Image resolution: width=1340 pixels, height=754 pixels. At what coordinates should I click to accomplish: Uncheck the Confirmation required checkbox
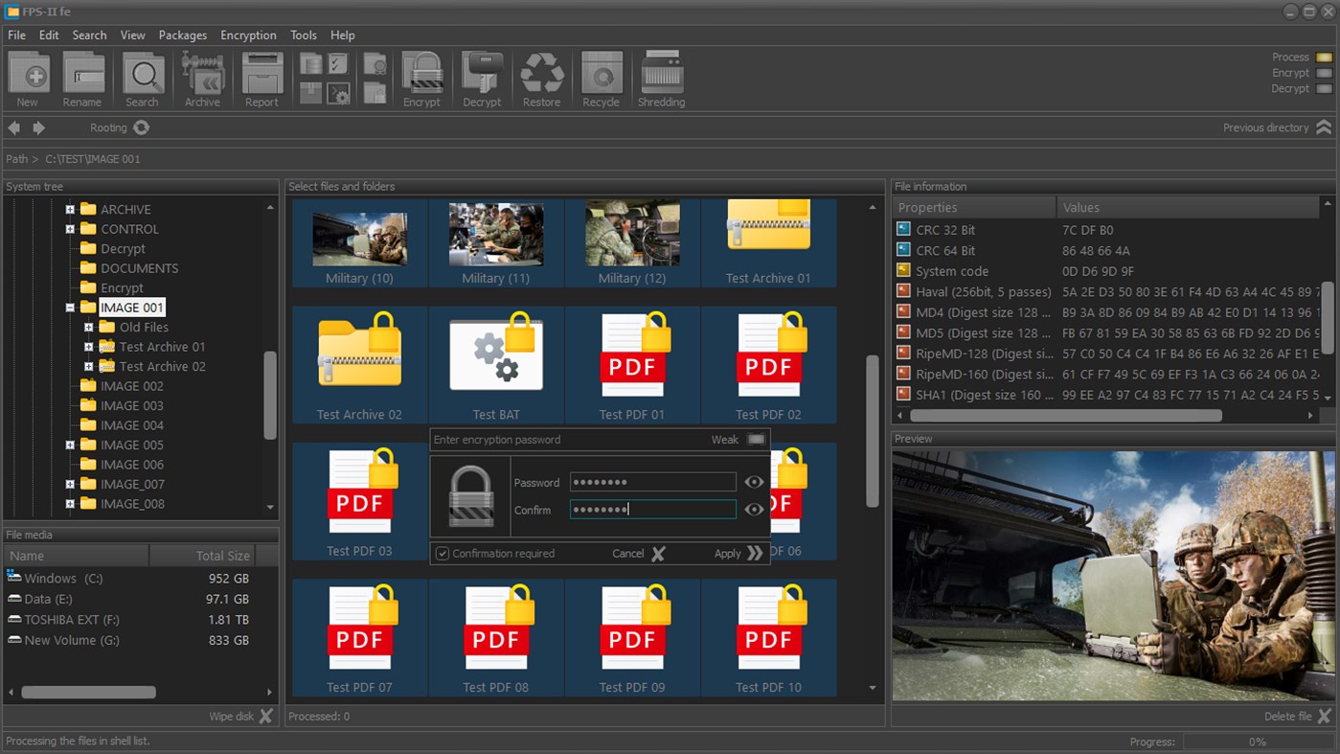tap(443, 553)
